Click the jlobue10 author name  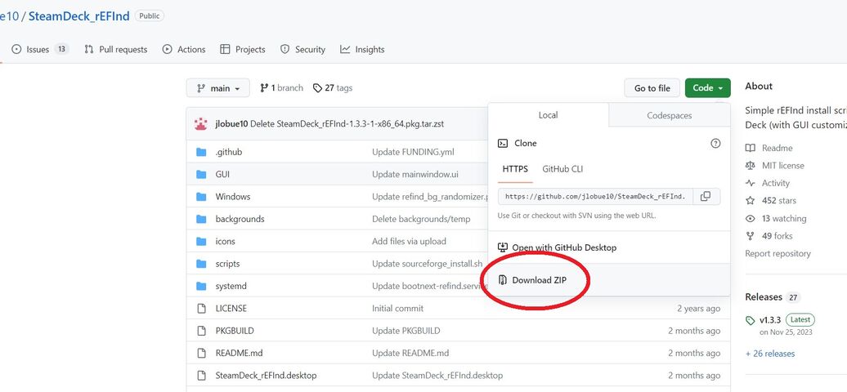pyautogui.click(x=231, y=123)
